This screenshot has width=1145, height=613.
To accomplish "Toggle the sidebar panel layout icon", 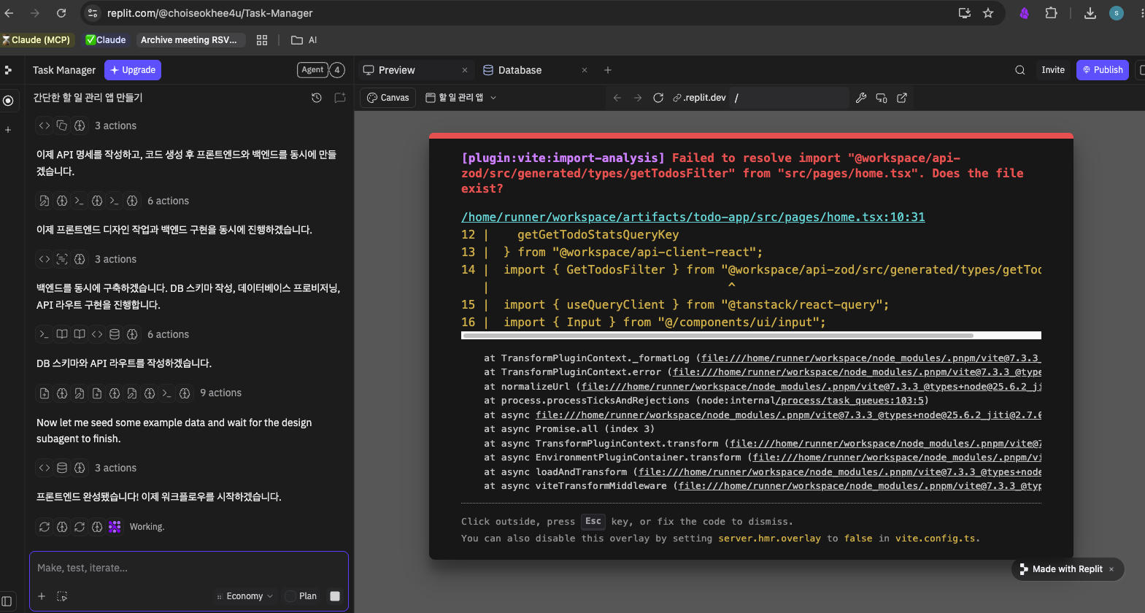I will pos(7,602).
